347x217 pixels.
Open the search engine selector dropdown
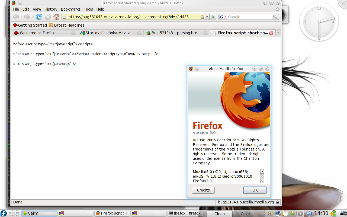(x=223, y=17)
